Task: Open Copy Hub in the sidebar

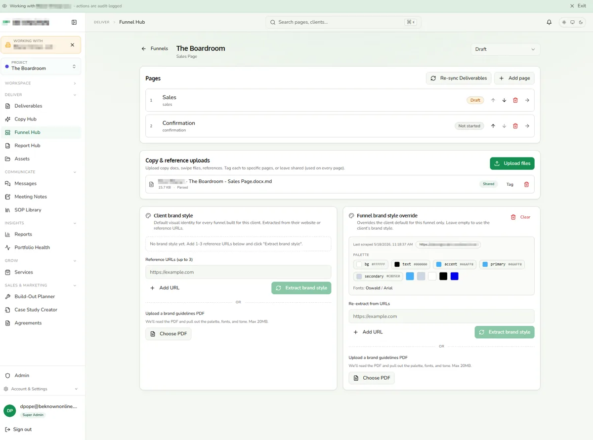Action: point(41,119)
